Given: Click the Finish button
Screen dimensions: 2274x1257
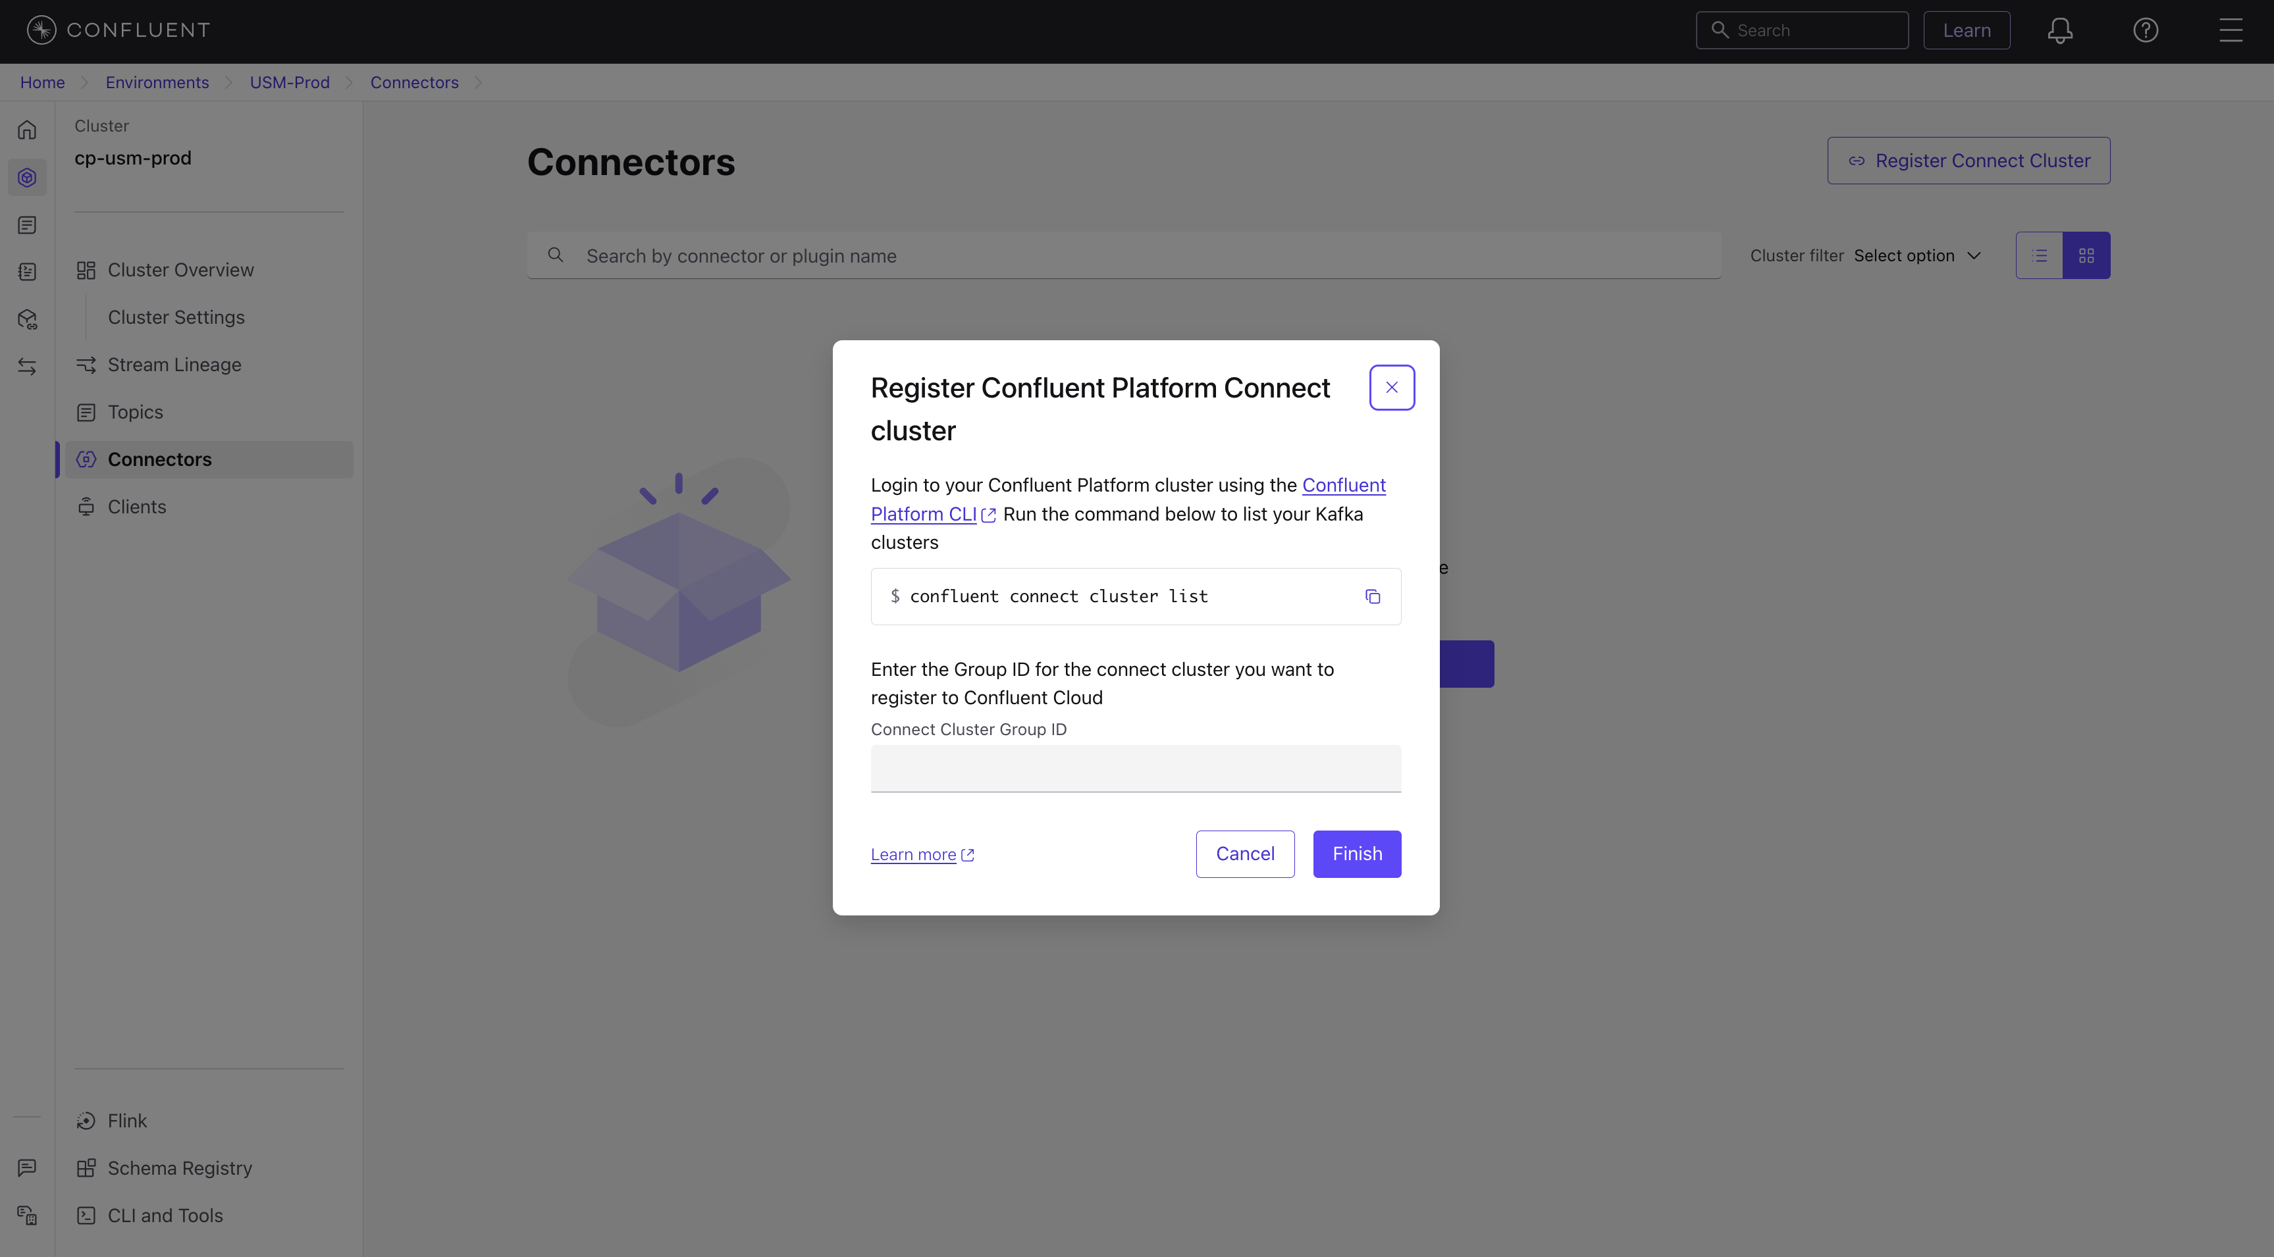Looking at the screenshot, I should tap(1356, 854).
